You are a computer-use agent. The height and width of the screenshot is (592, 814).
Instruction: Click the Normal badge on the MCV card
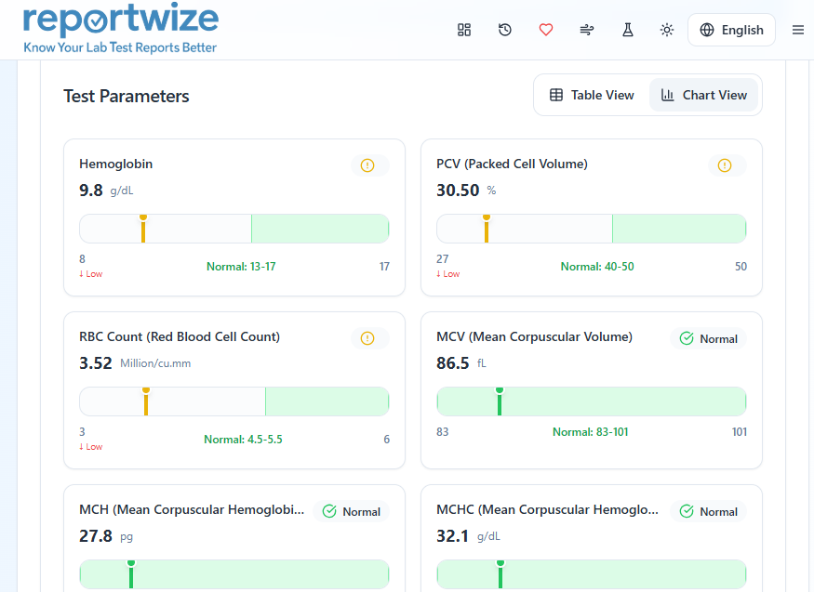708,338
